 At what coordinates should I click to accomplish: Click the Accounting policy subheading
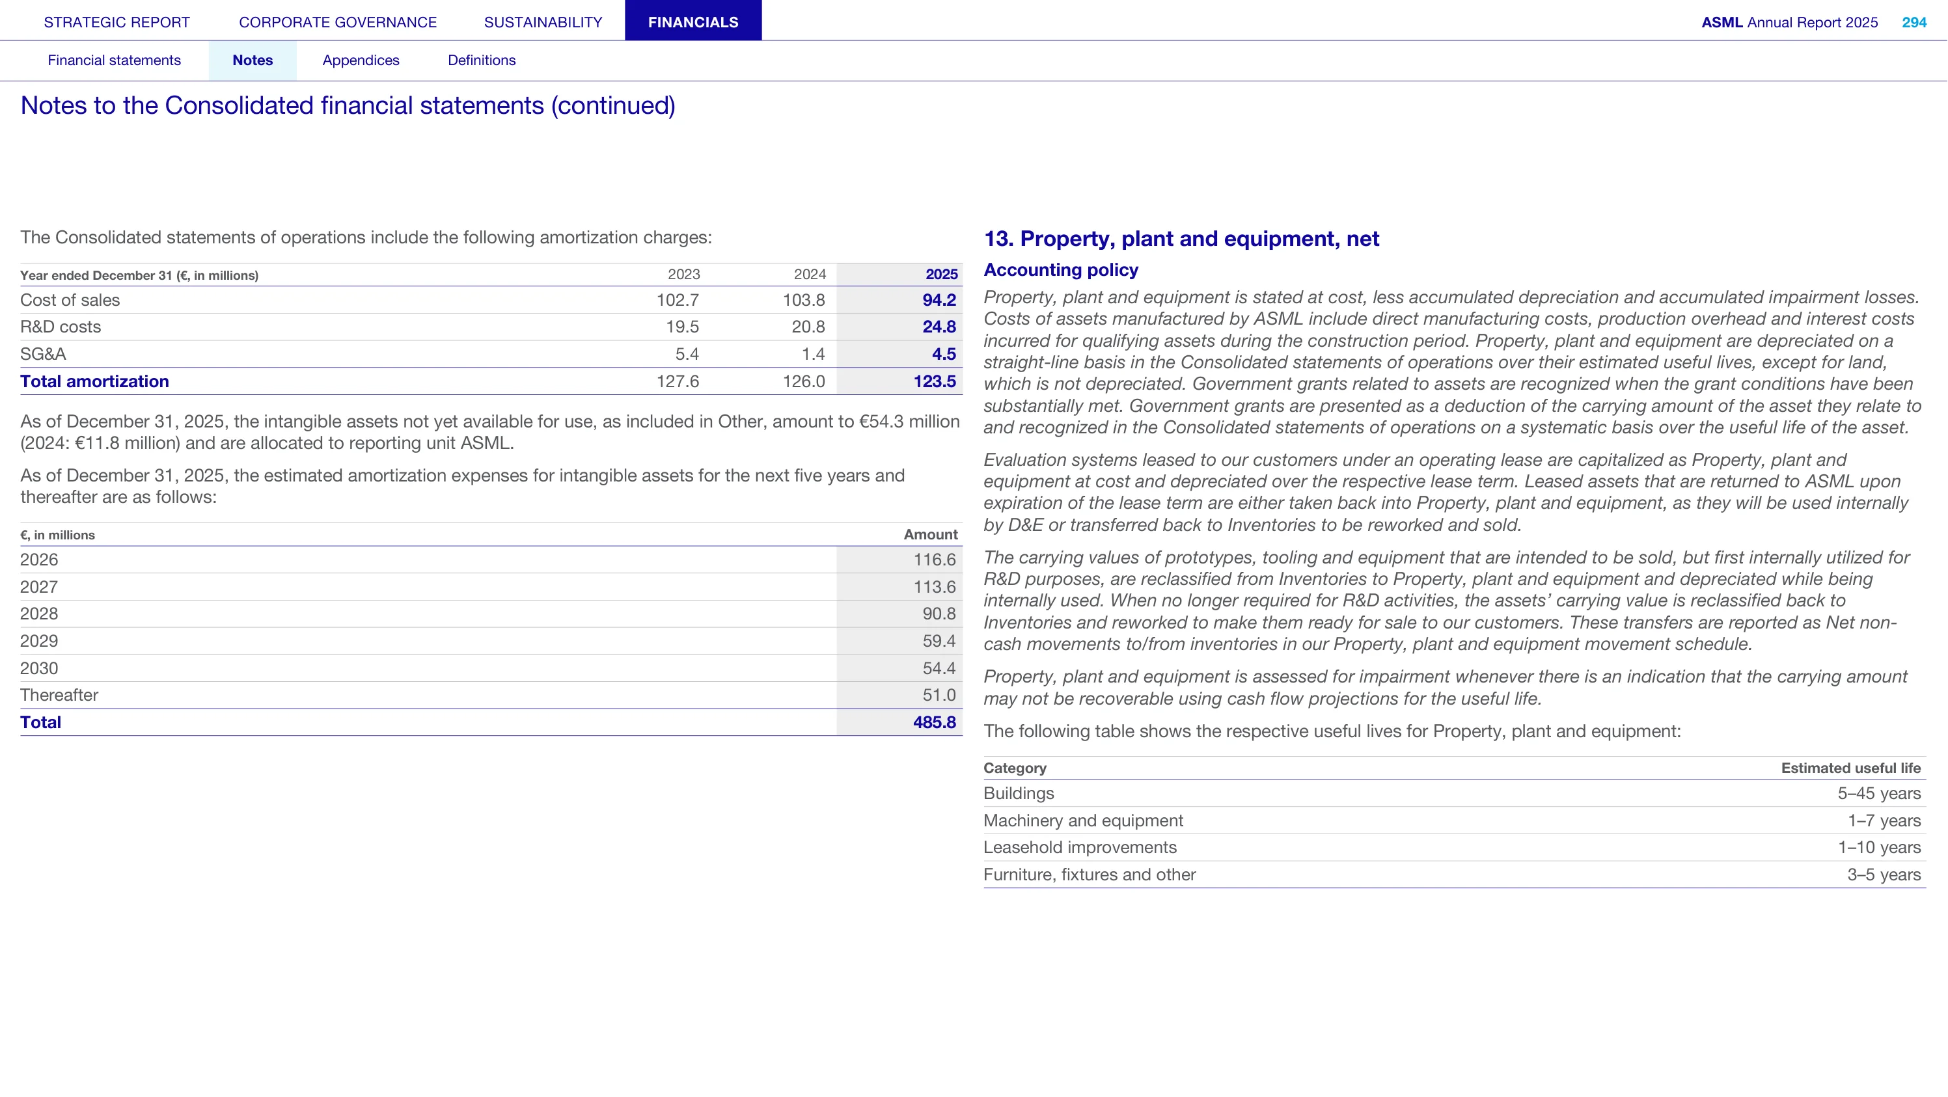click(x=1060, y=270)
